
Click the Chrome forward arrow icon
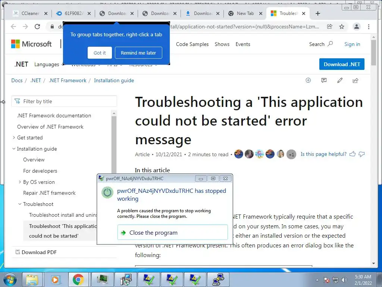tap(25, 27)
